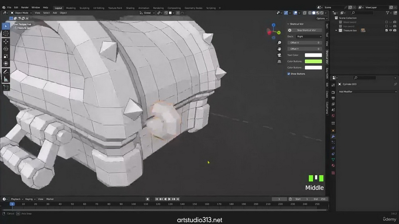Select the Select Box tool

[6, 26]
